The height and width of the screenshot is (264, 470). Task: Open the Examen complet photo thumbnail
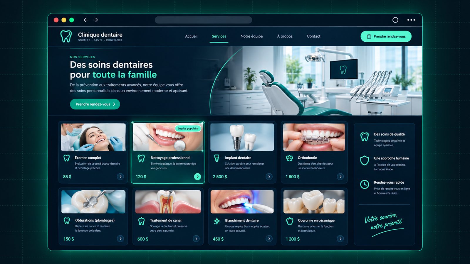pos(93,137)
